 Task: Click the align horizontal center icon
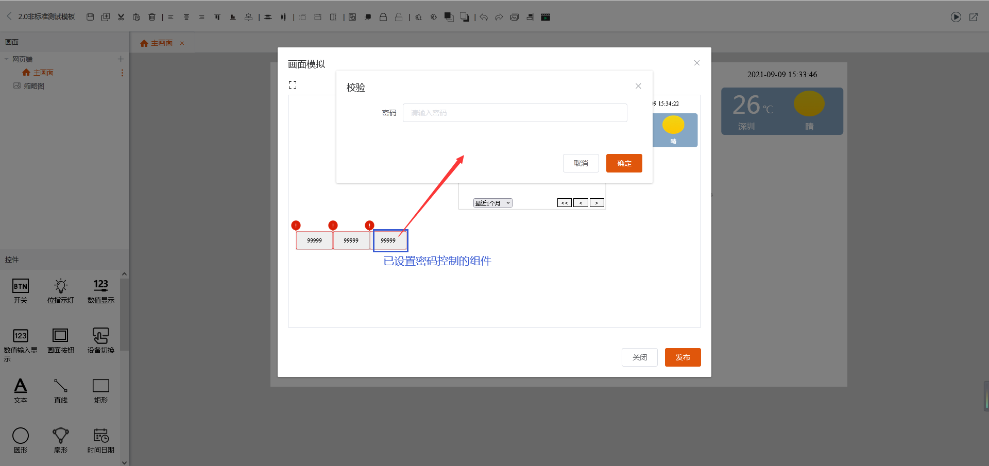coord(186,17)
